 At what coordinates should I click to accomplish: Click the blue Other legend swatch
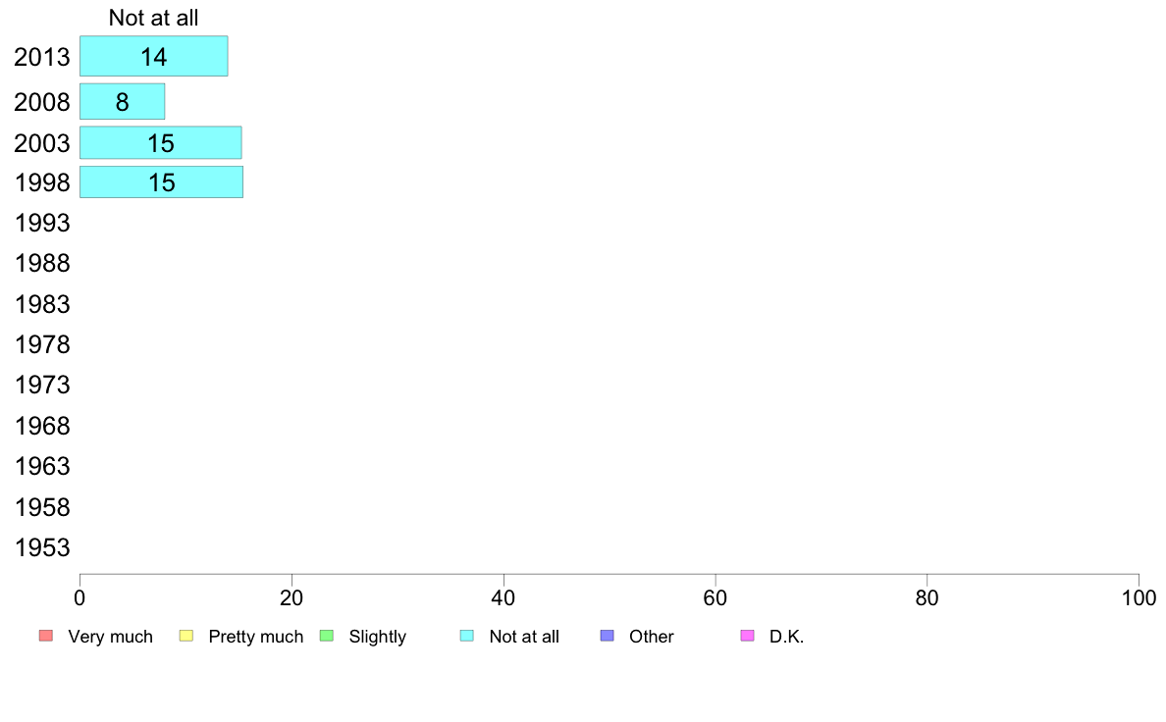point(608,636)
